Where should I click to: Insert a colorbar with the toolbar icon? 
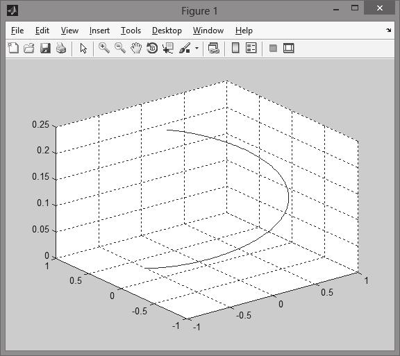point(235,48)
